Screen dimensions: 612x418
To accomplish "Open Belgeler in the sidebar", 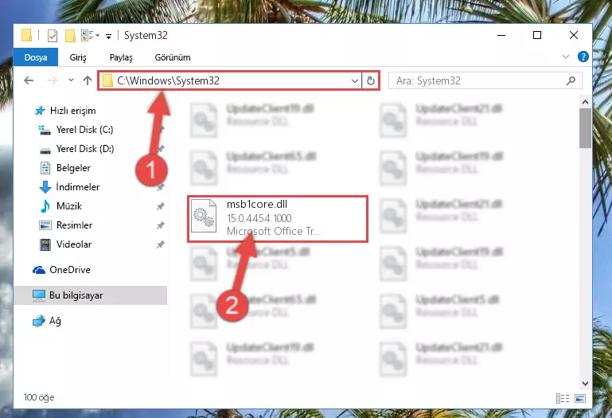I will coord(73,168).
